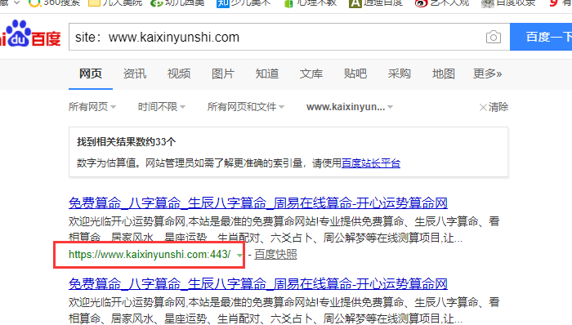572x325 pixels.
Task: Click the green https://www.kaixinyunshi.com:443/ URL
Action: click(150, 254)
